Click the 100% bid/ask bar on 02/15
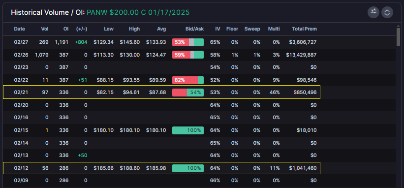 coord(188,130)
